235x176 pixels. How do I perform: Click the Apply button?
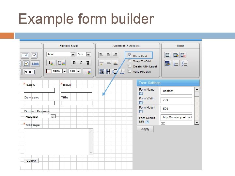click(145, 129)
